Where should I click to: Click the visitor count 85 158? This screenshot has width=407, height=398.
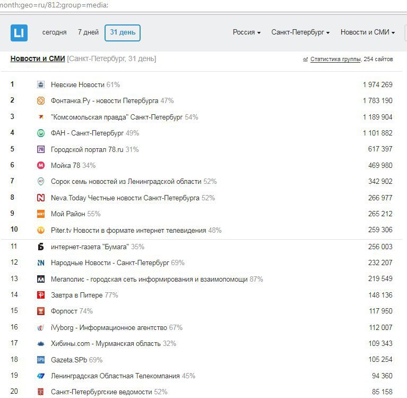pyautogui.click(x=382, y=392)
